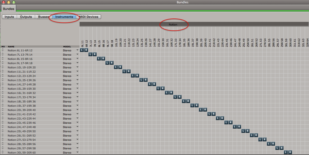Toggle L patch square in Notion:29L 57-29R 58 row
The width and height of the screenshot is (309, 155).
tap(277, 148)
